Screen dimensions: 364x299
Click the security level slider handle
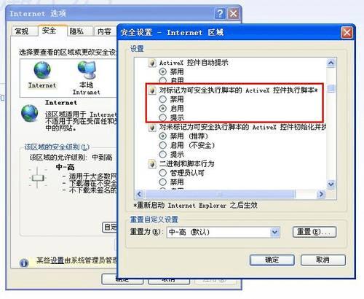38,178
